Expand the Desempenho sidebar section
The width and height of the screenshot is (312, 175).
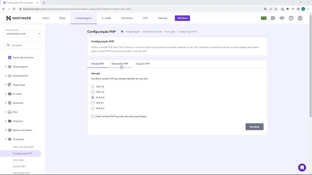(x=5, y=76)
